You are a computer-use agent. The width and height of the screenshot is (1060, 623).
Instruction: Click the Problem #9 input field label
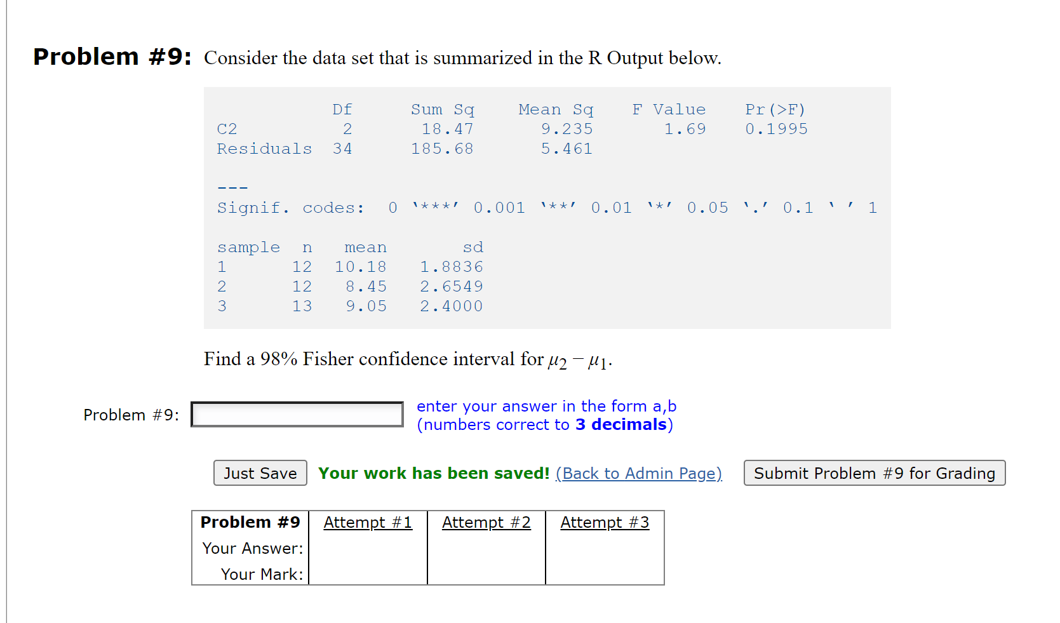click(x=131, y=414)
